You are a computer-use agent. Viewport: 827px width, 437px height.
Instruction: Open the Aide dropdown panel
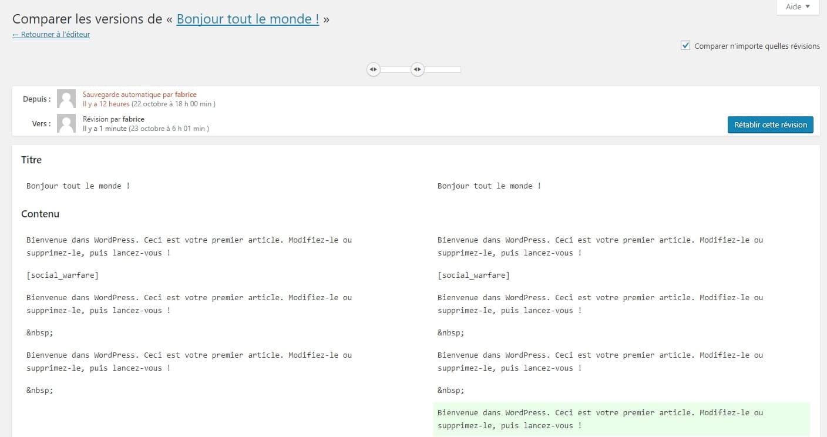796,7
